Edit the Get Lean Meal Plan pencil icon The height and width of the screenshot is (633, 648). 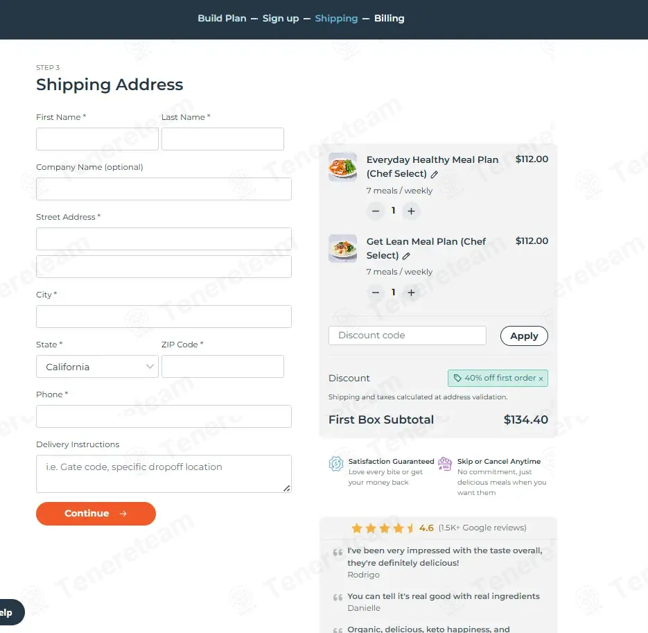click(x=406, y=256)
